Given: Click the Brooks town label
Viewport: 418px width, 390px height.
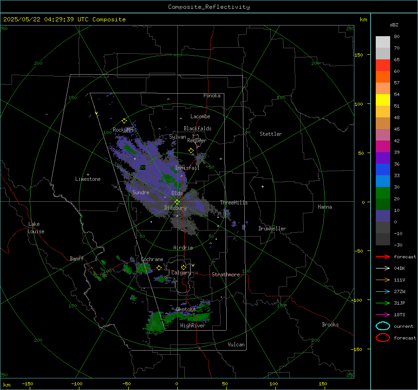Looking at the screenshot, I should pos(330,325).
